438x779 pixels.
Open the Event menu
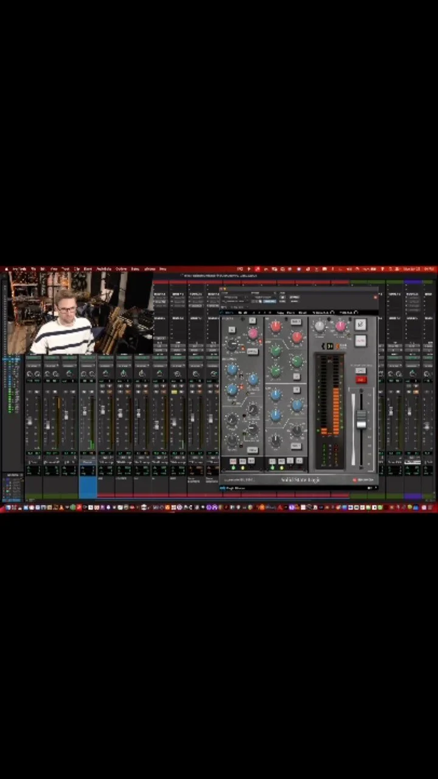point(88,269)
